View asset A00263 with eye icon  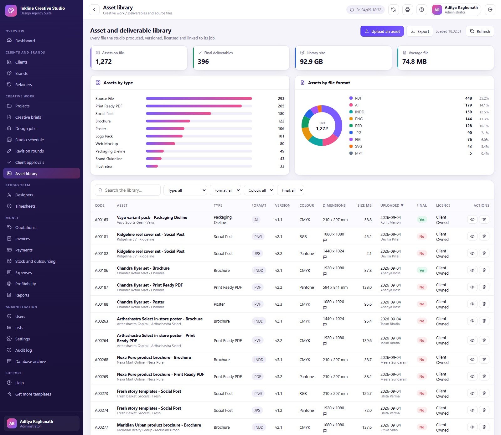click(x=472, y=321)
